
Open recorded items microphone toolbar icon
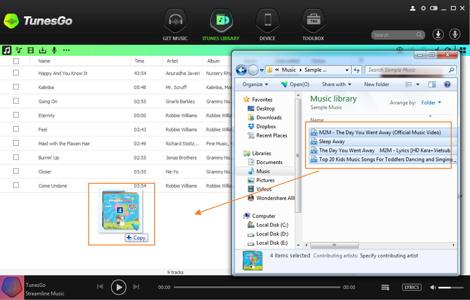point(54,50)
